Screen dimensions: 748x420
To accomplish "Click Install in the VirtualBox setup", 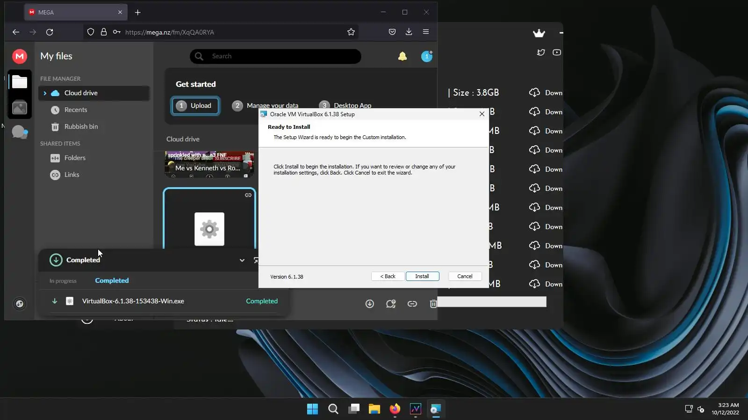I will pos(422,276).
